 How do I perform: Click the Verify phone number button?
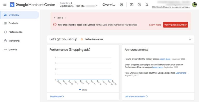coord(175,25)
